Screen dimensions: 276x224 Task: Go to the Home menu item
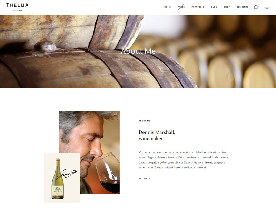168,7
